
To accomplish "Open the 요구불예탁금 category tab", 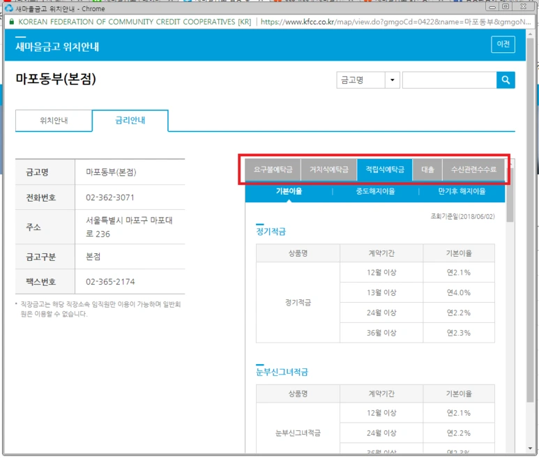I will coord(273,170).
